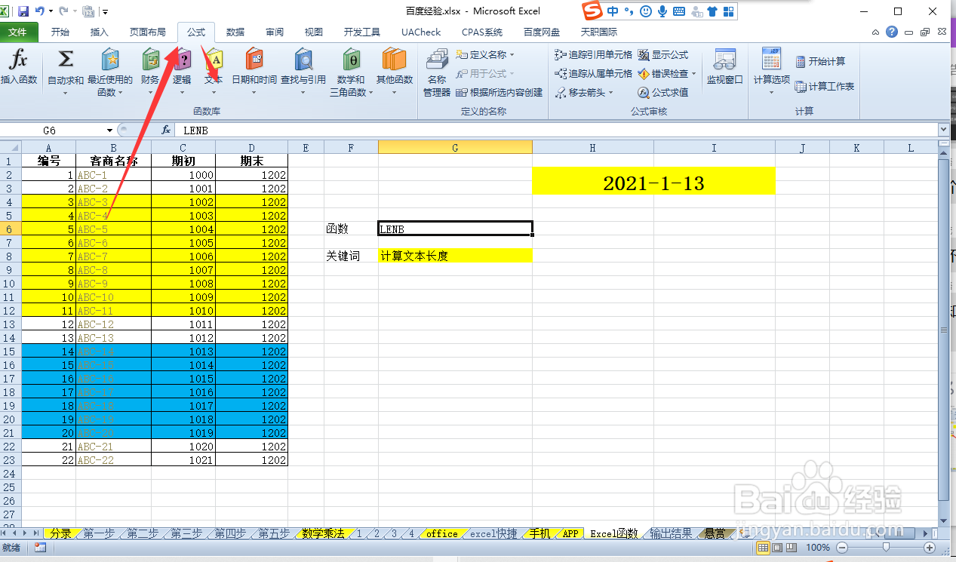956x562 pixels.
Task: Click the Undo arrow icon
Action: click(39, 11)
